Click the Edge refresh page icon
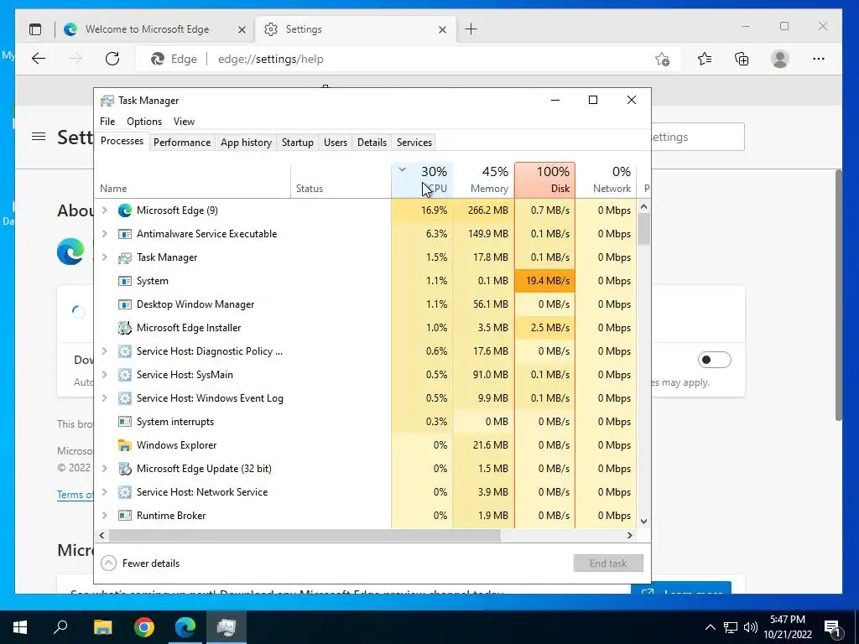The height and width of the screenshot is (644, 859). point(112,59)
